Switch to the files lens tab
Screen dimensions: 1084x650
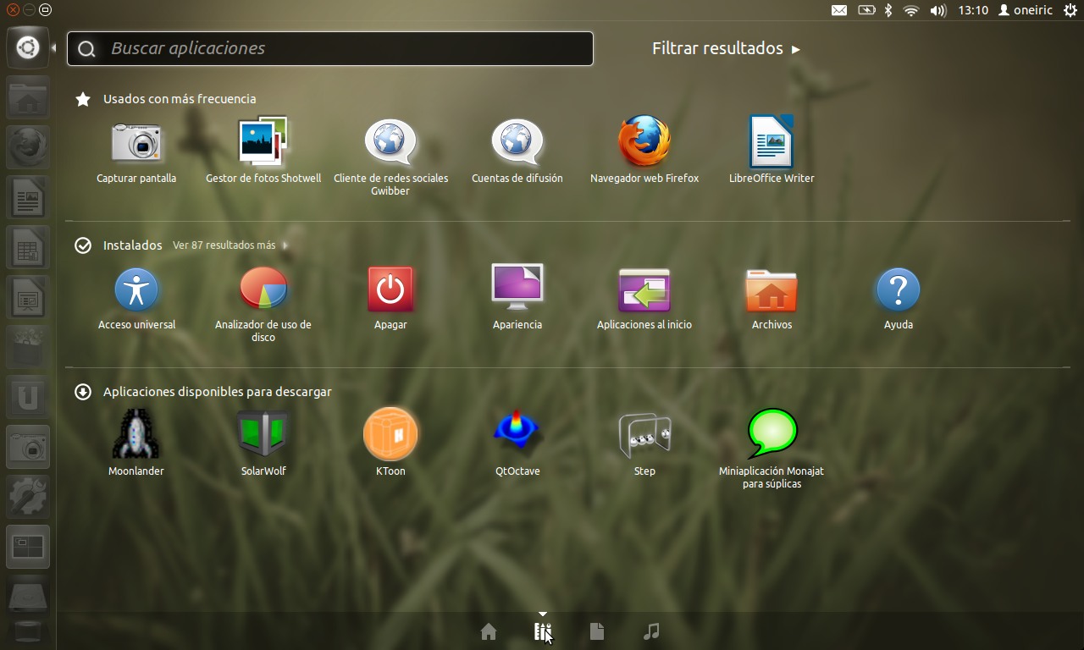click(597, 631)
